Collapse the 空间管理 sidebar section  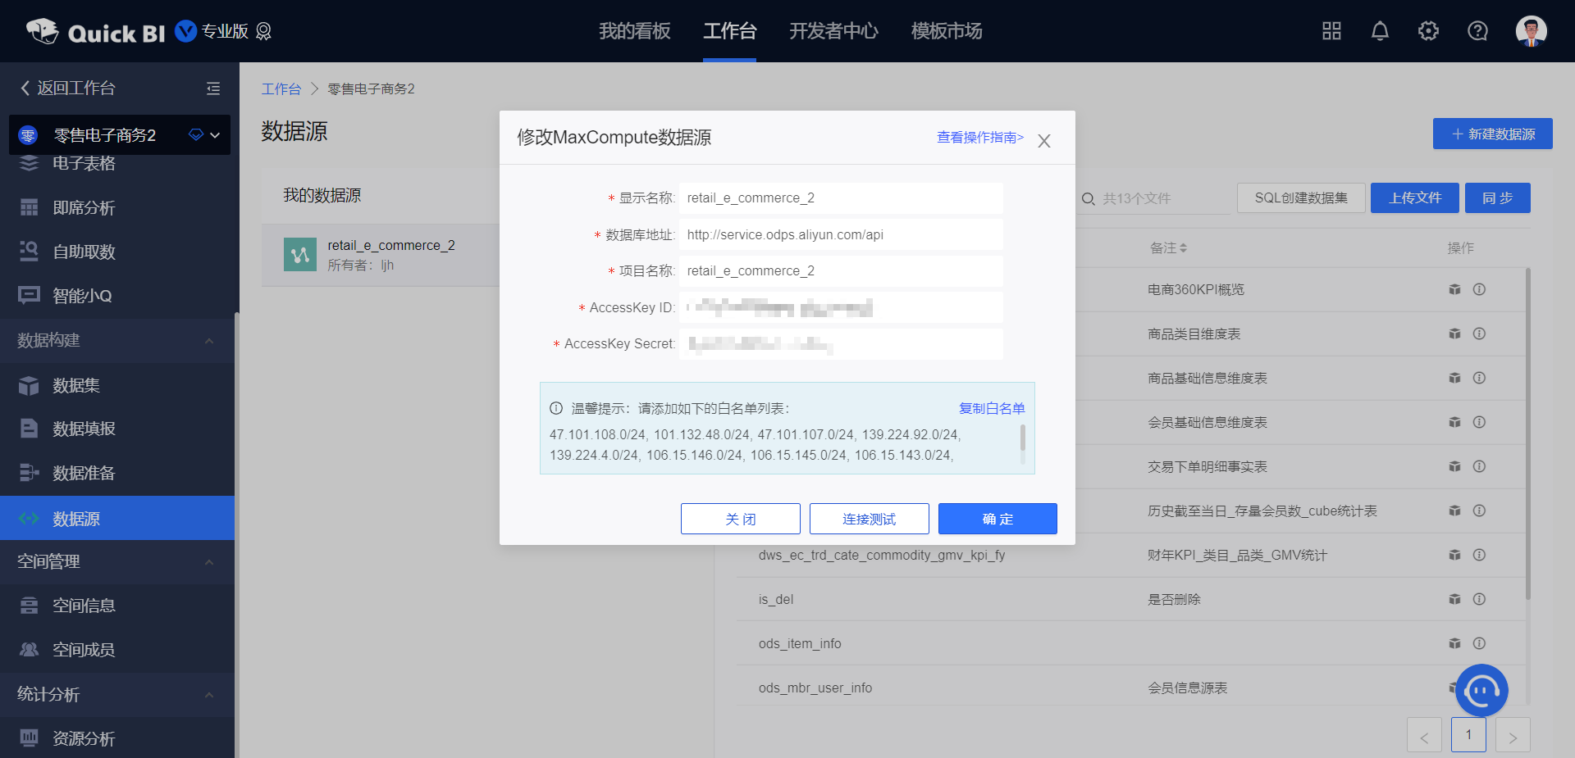coord(209,562)
